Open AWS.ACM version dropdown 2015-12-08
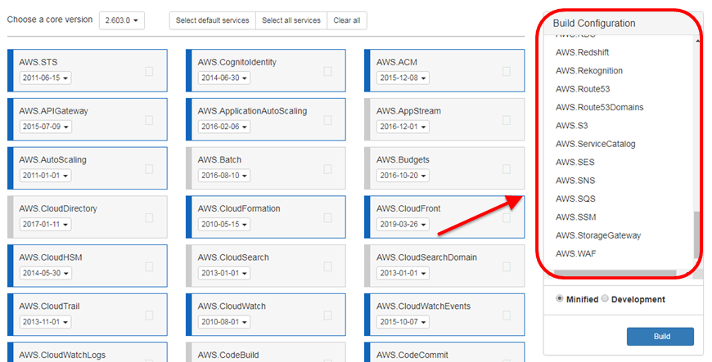This screenshot has width=712, height=362. (x=403, y=78)
